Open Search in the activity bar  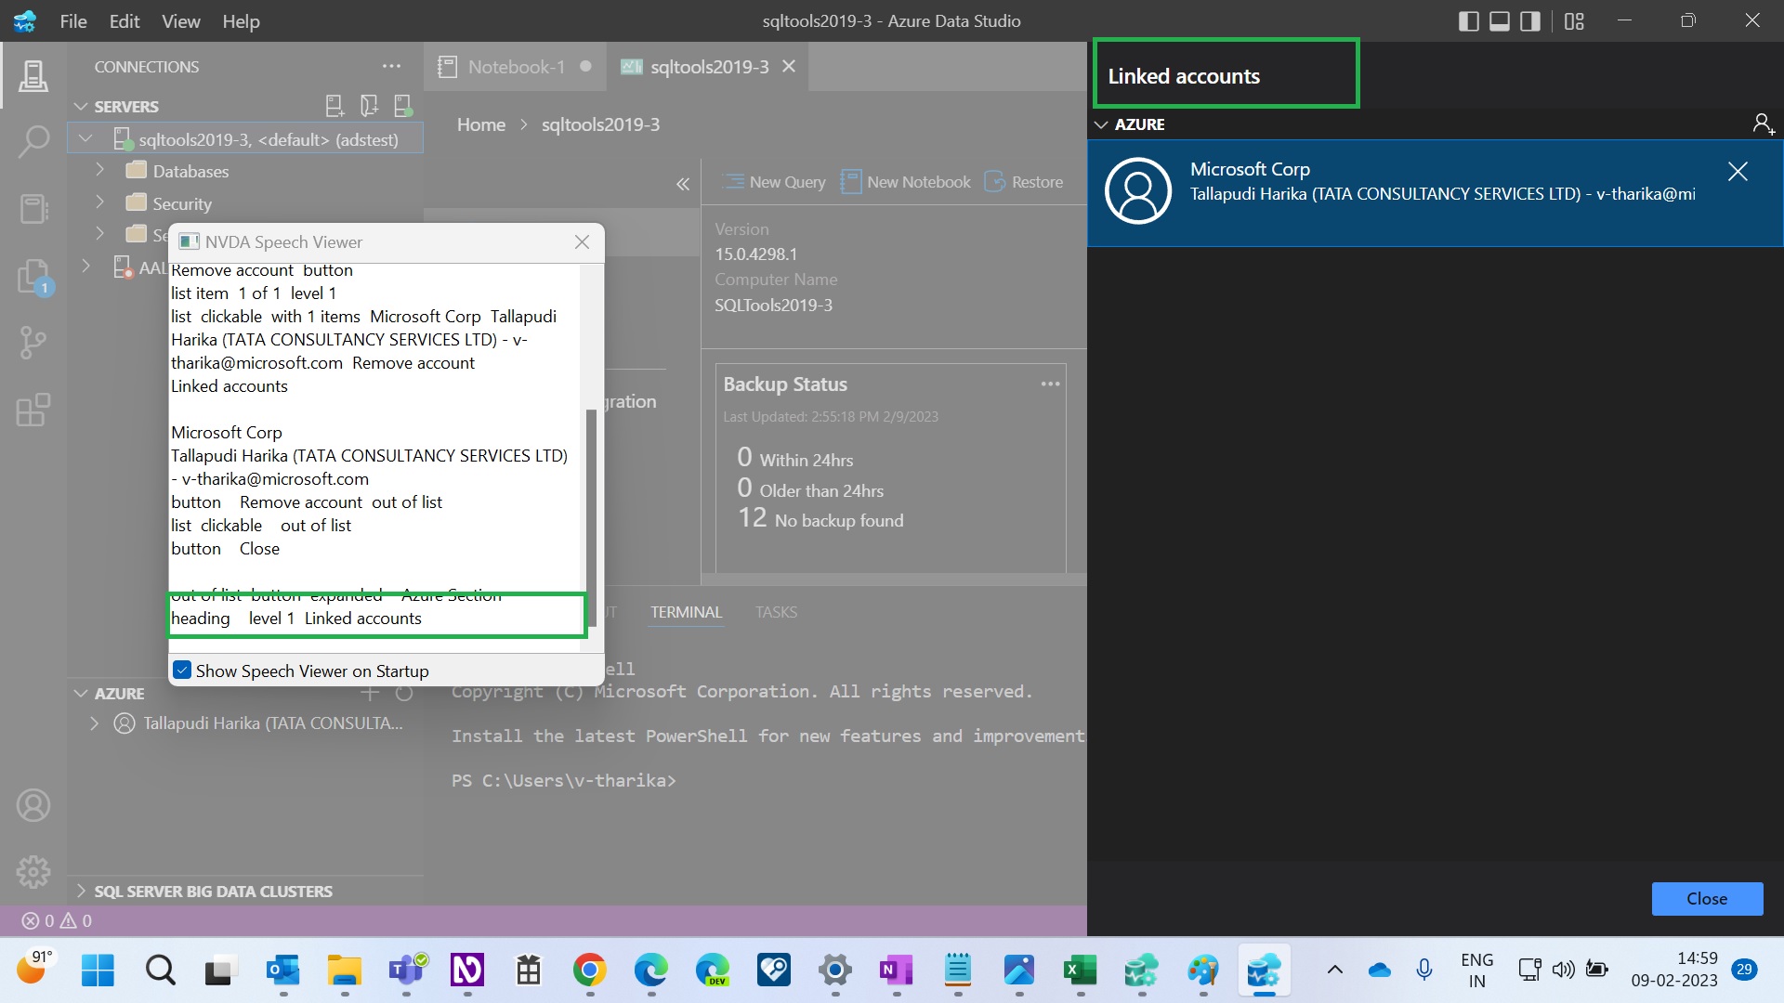tap(33, 141)
